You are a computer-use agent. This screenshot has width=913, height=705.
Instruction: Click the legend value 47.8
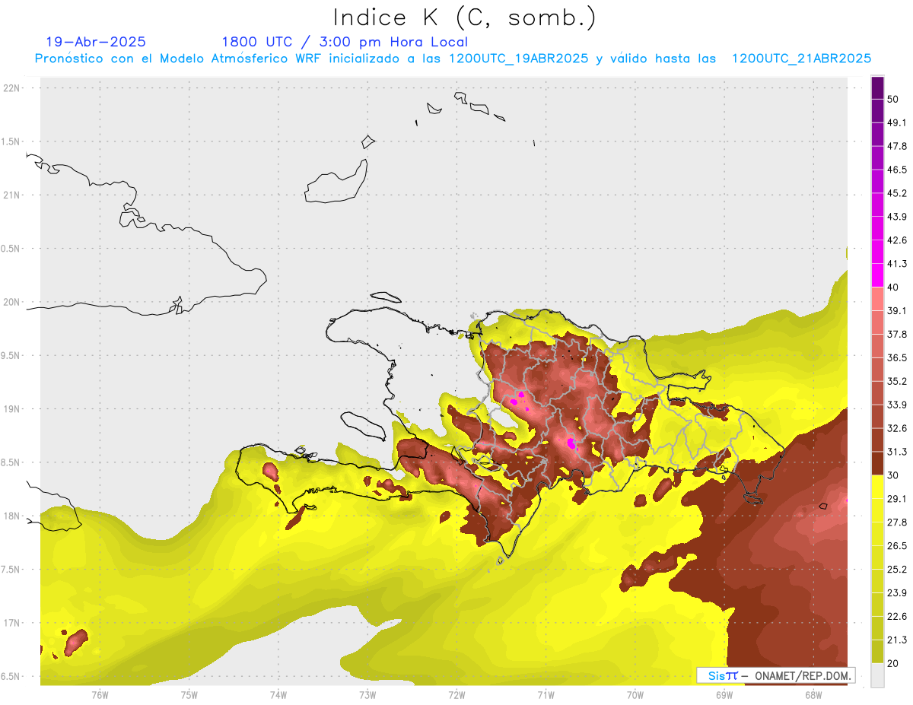pyautogui.click(x=897, y=146)
